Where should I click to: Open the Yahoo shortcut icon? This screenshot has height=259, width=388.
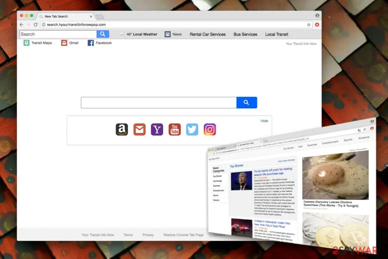click(157, 129)
